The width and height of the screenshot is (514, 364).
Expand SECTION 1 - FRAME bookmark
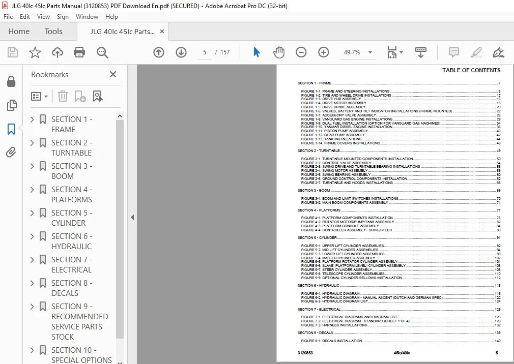point(32,119)
